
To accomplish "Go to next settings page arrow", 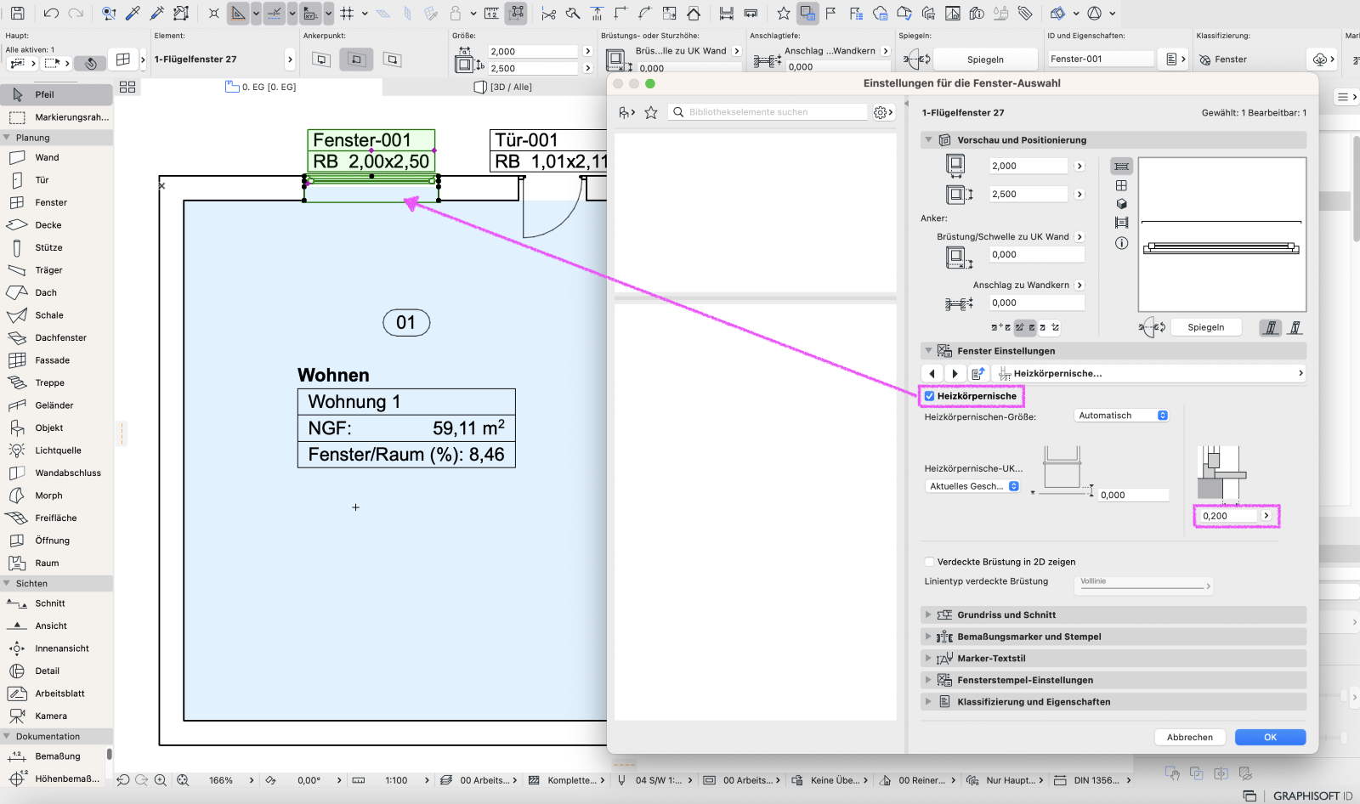I will tap(955, 373).
